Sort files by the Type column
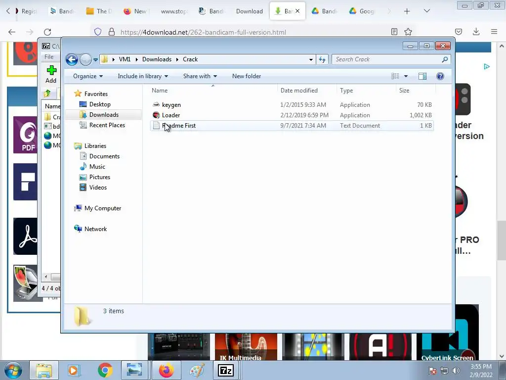Screen dimensions: 506x380 [366, 91]
